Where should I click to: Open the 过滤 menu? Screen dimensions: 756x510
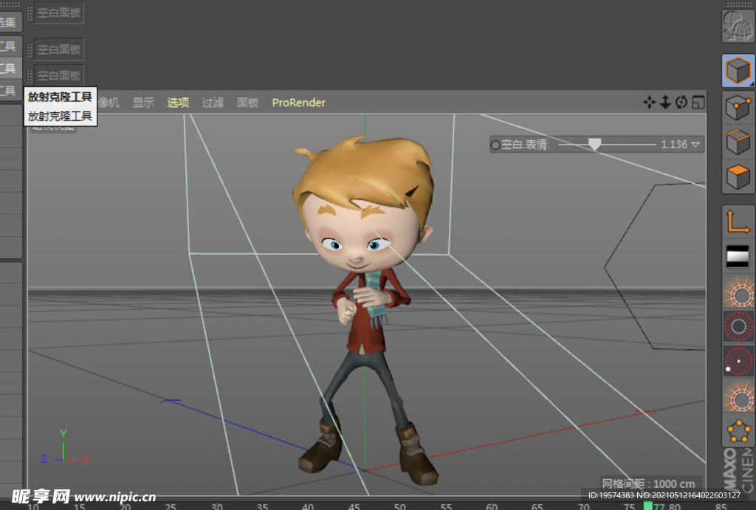point(213,103)
